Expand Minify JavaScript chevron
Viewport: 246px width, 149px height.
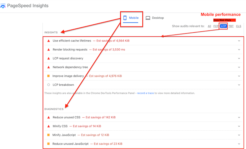click(239, 135)
